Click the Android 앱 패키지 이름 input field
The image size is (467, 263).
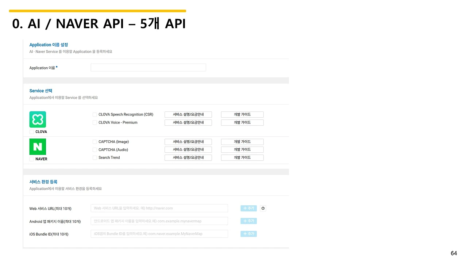(x=159, y=221)
